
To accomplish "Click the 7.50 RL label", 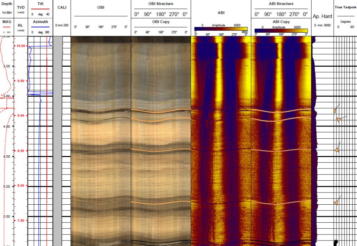I will click(x=21, y=220).
